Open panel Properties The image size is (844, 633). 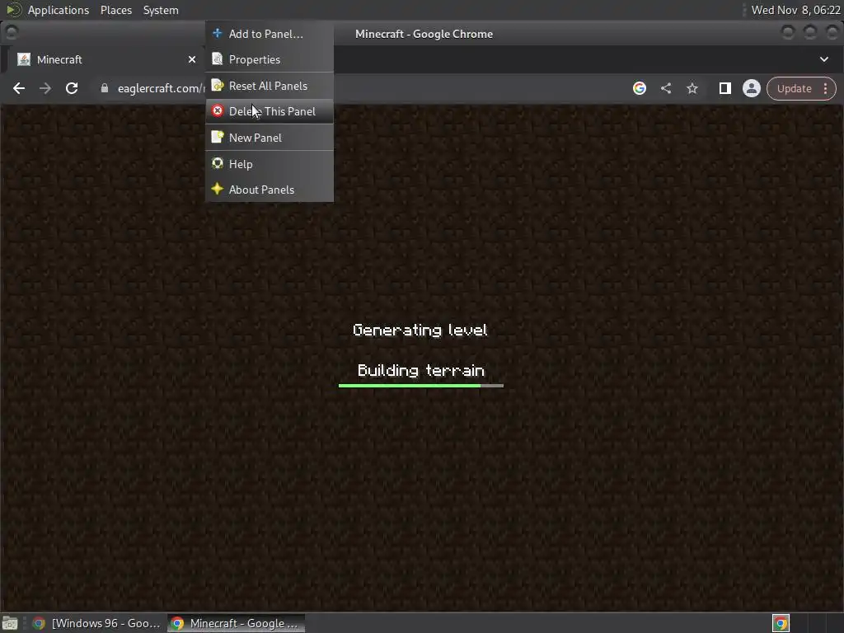pos(270,59)
